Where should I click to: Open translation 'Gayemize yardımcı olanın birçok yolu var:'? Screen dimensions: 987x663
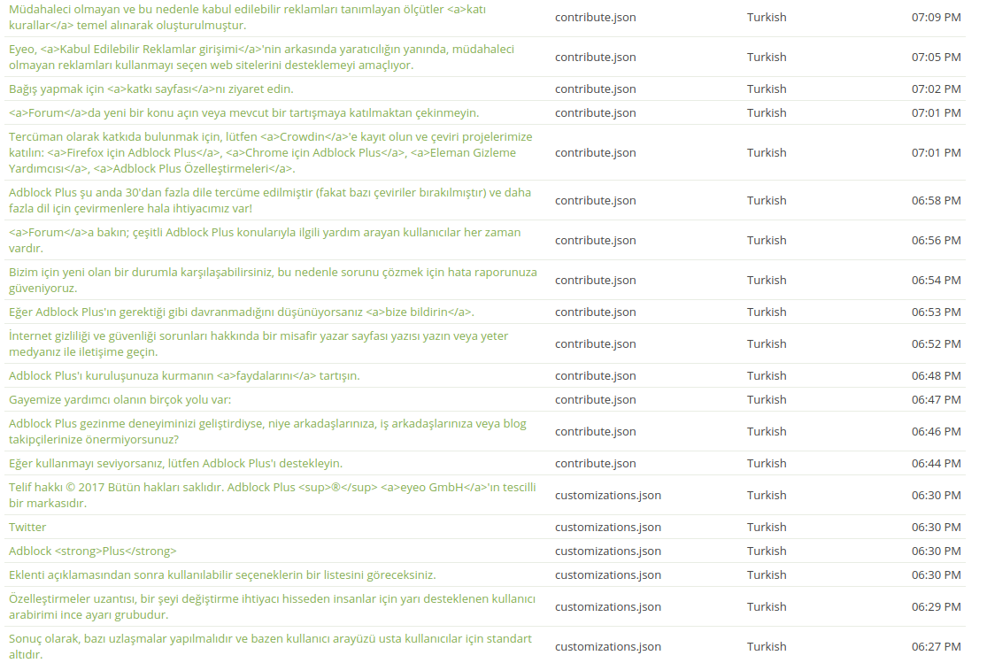pos(120,400)
